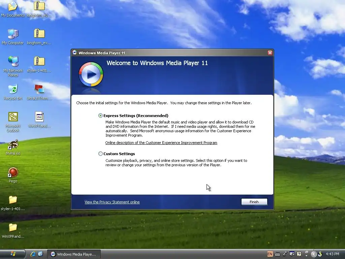This screenshot has width=345, height=259.
Task: Click the 4:43 PM system clock
Action: pos(333,254)
